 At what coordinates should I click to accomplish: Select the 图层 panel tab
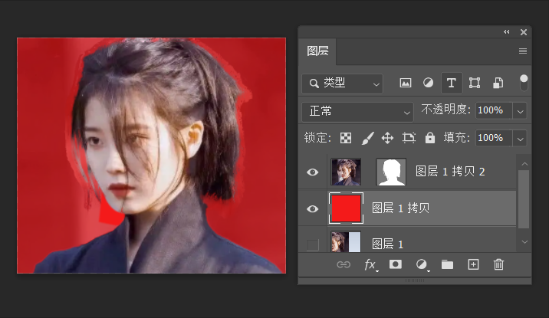[x=317, y=51]
